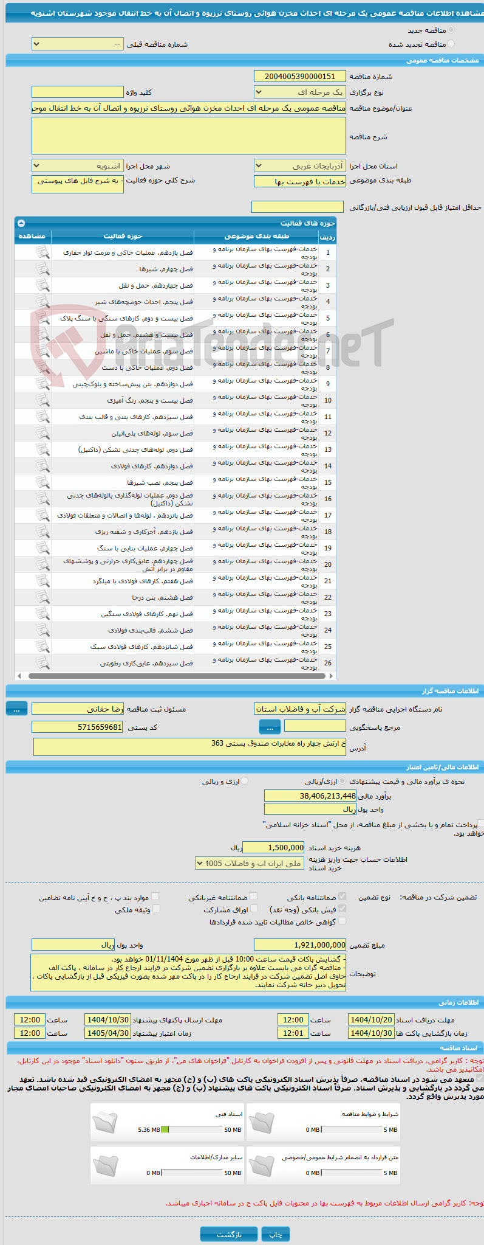Open the bank account ملی ایران dropdown
Image resolution: width=484 pixels, height=1245 pixels.
(x=250, y=863)
